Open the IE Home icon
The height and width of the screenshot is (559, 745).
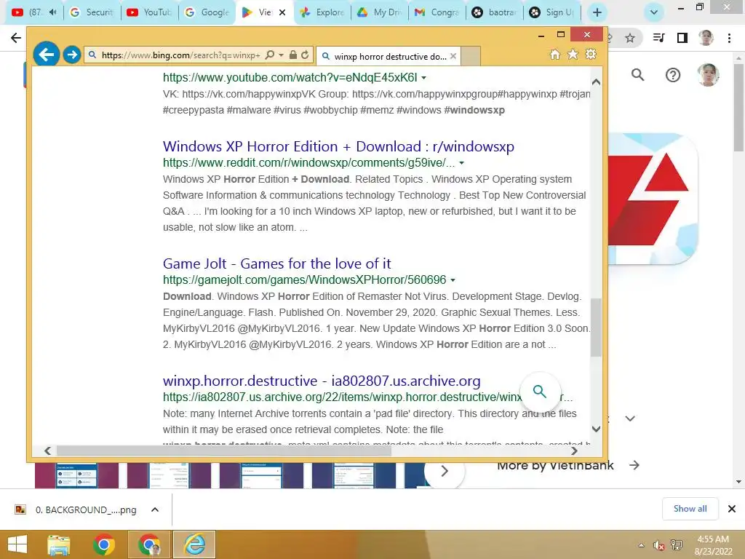pos(555,54)
